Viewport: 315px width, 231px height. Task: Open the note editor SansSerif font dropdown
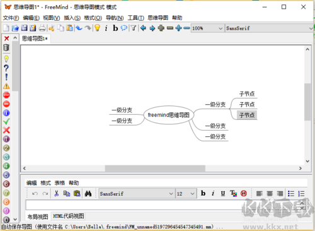point(137,194)
